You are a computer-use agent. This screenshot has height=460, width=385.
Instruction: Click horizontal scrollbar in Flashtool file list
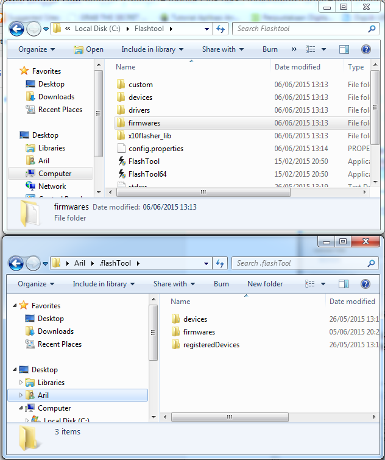(203, 192)
